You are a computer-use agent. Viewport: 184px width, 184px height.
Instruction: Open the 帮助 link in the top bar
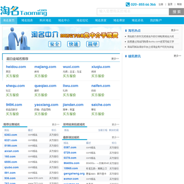point(179,5)
